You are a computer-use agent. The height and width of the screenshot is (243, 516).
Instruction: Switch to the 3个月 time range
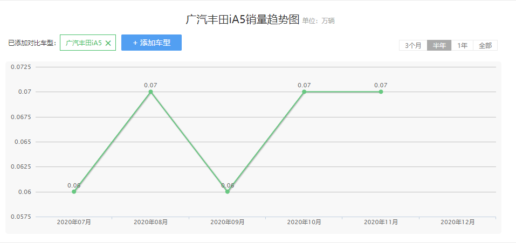pos(413,46)
